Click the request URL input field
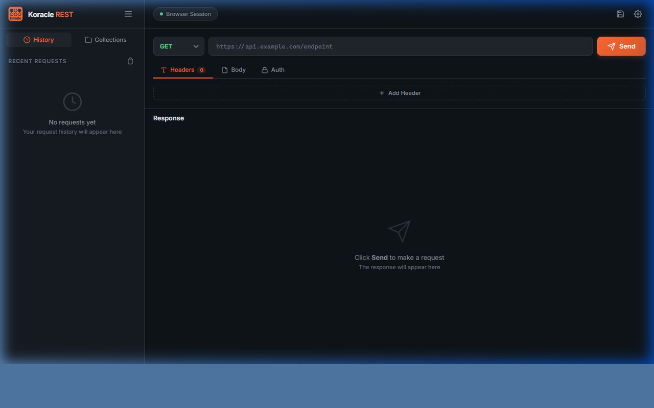The width and height of the screenshot is (654, 408). (401, 46)
